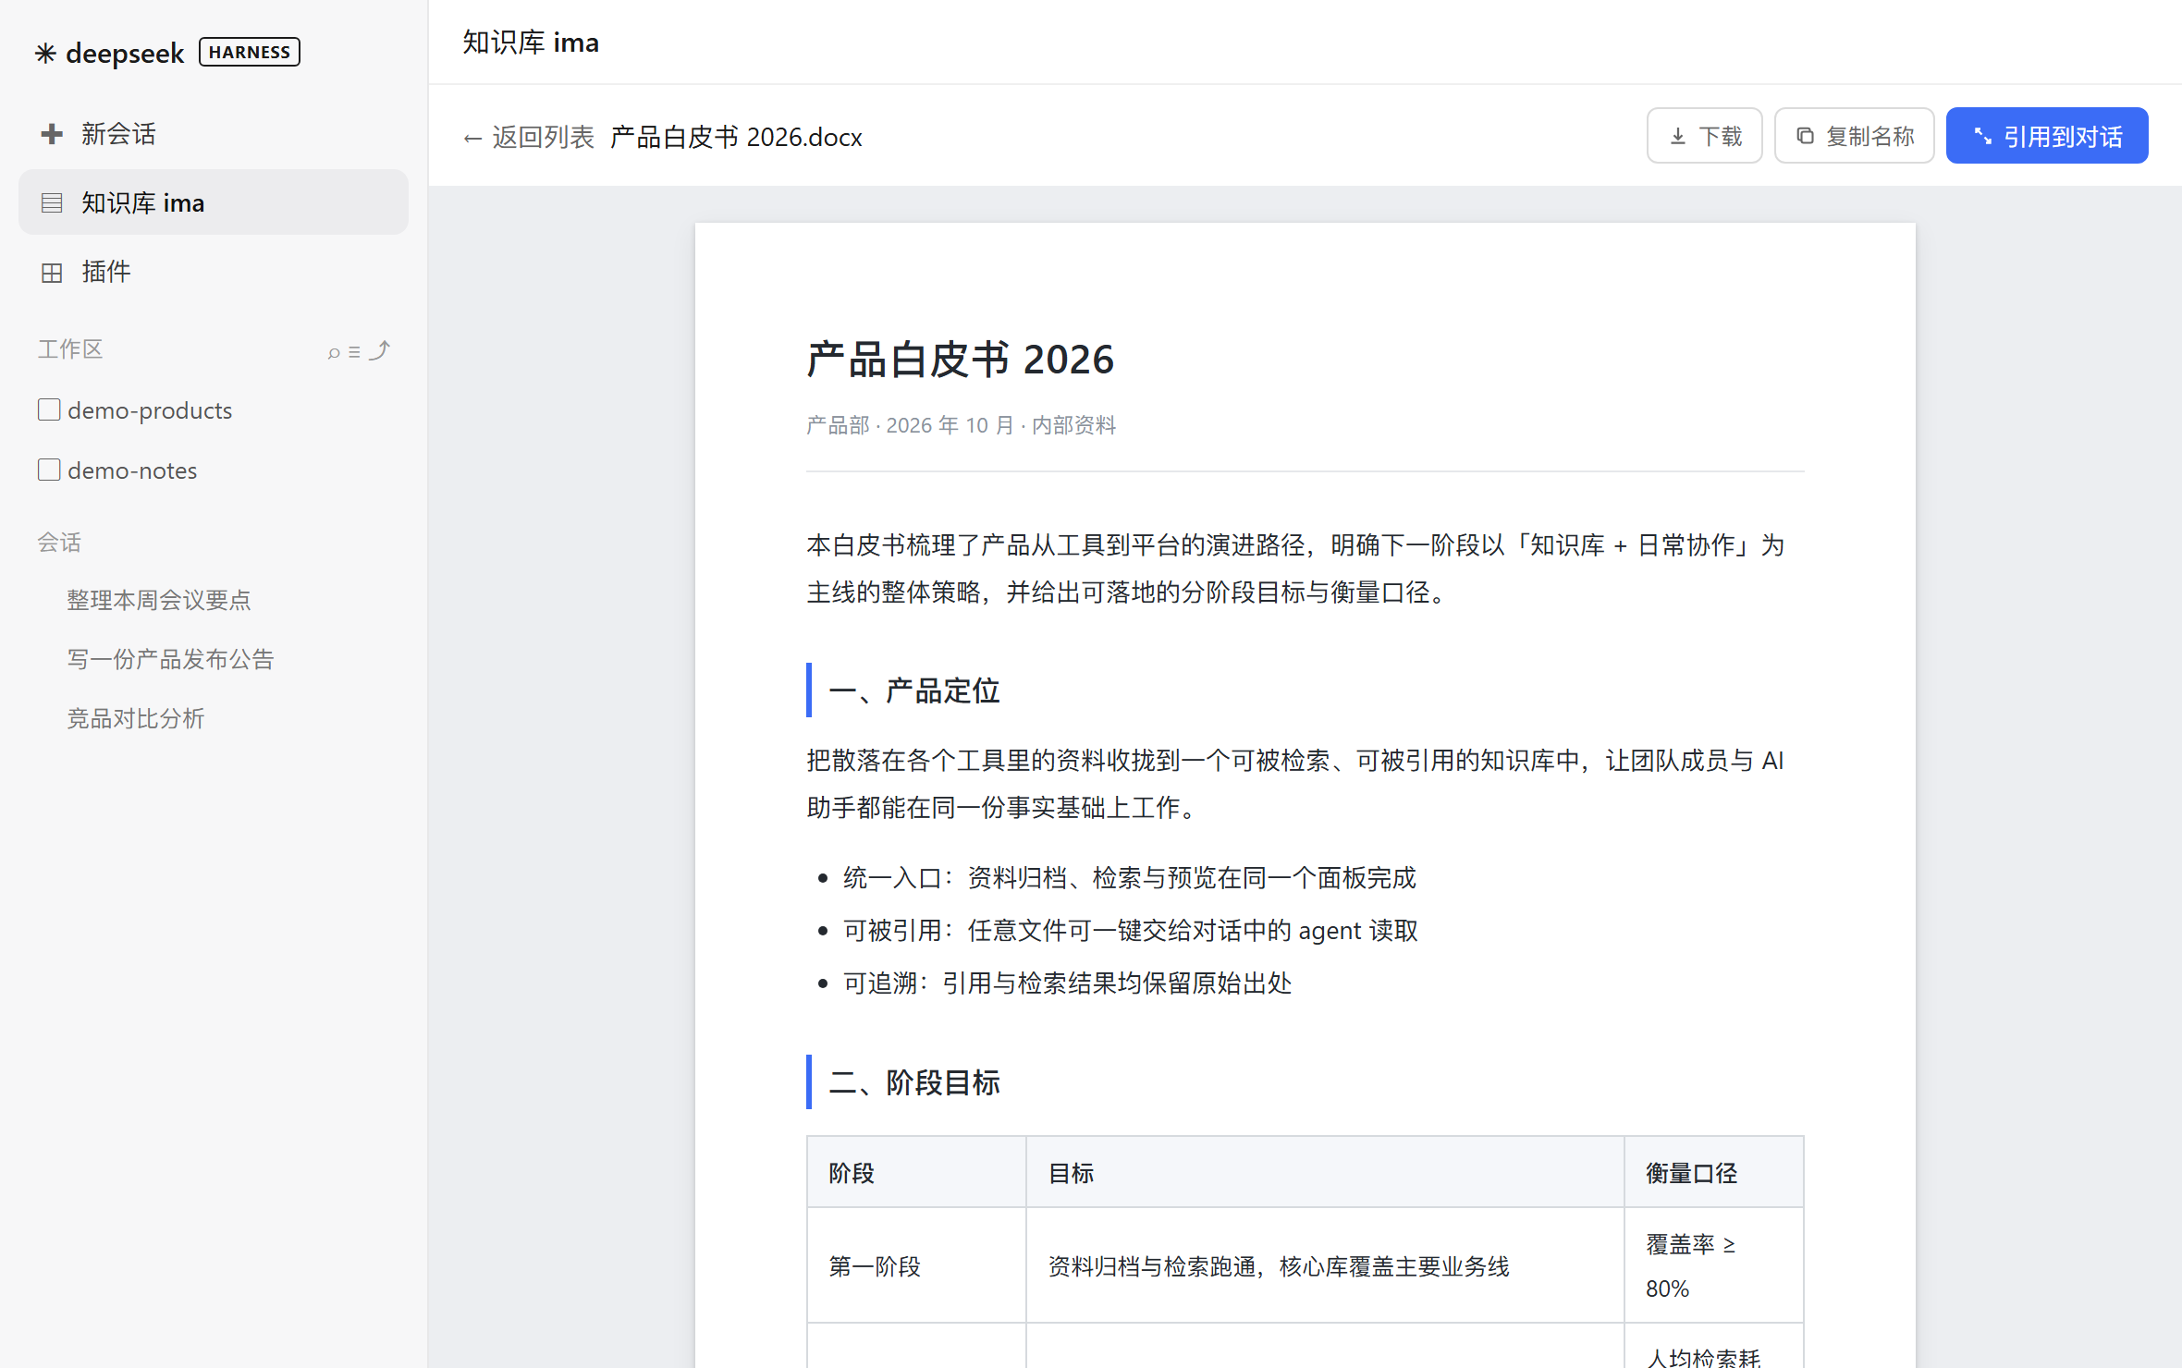2182x1368 pixels.
Task: Start a 新会话 with the plus icon
Action: [x=52, y=134]
